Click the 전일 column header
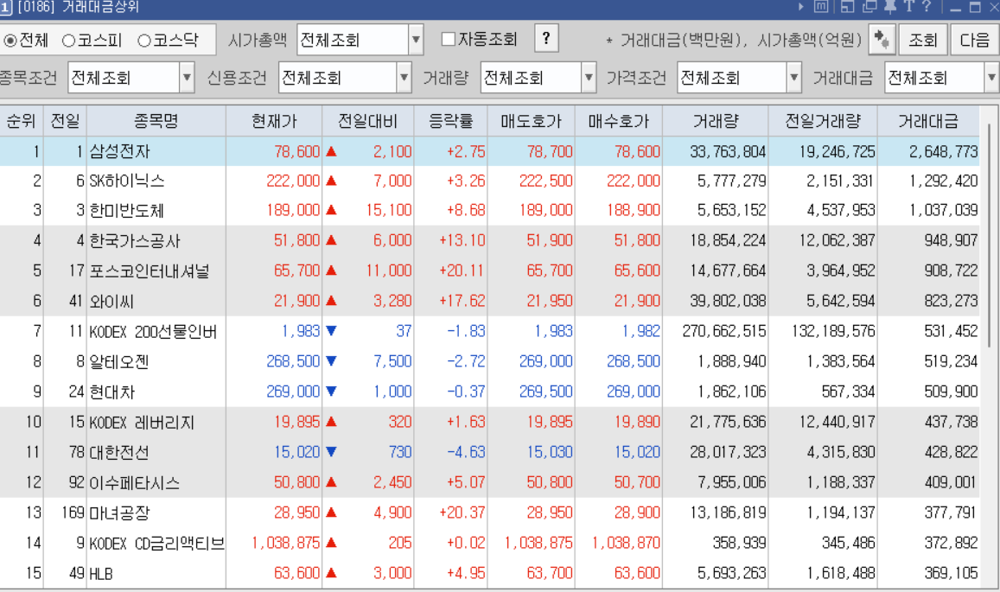Viewport: 1000px width, 592px height. (x=65, y=121)
